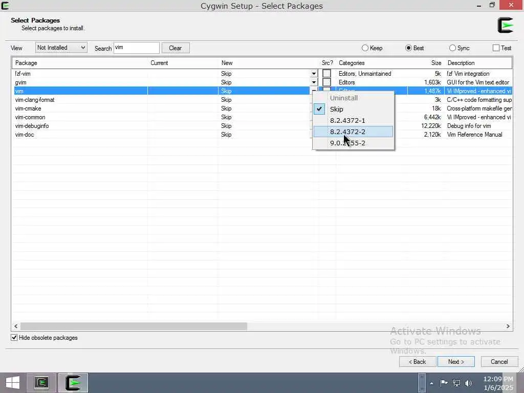The image size is (524, 393).
Task: Focus the Search input field
Action: [136, 48]
